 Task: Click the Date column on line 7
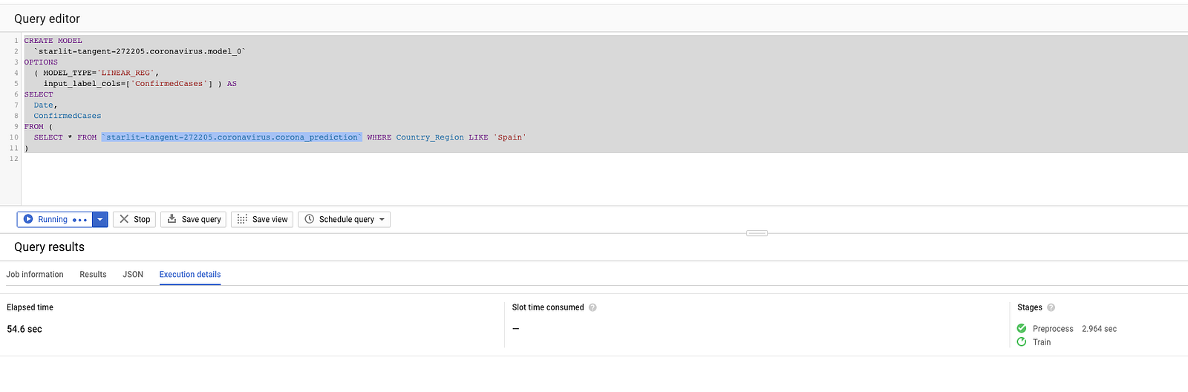[43, 105]
